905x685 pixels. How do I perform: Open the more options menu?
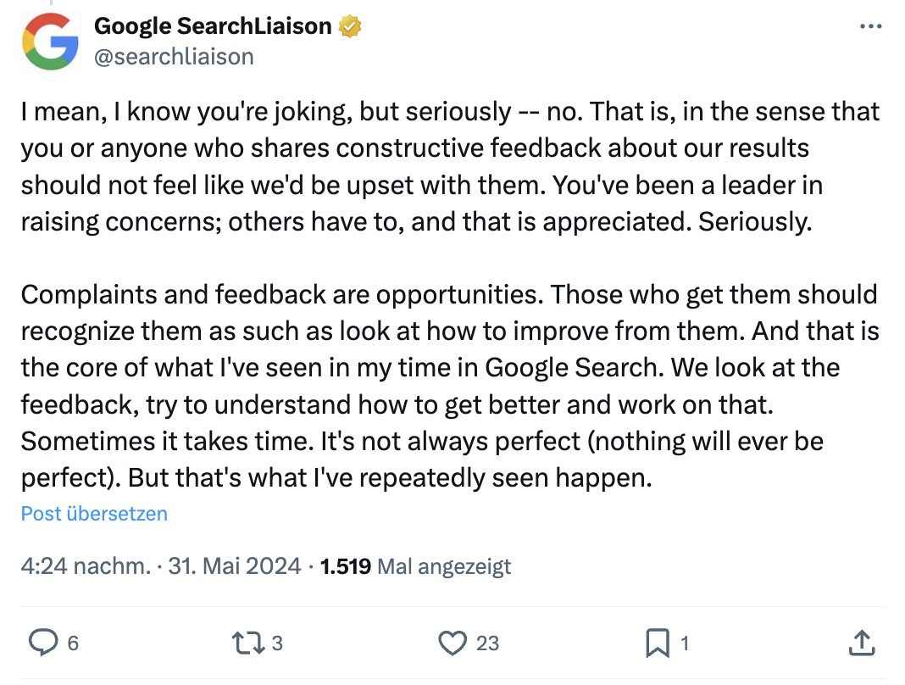tap(870, 25)
